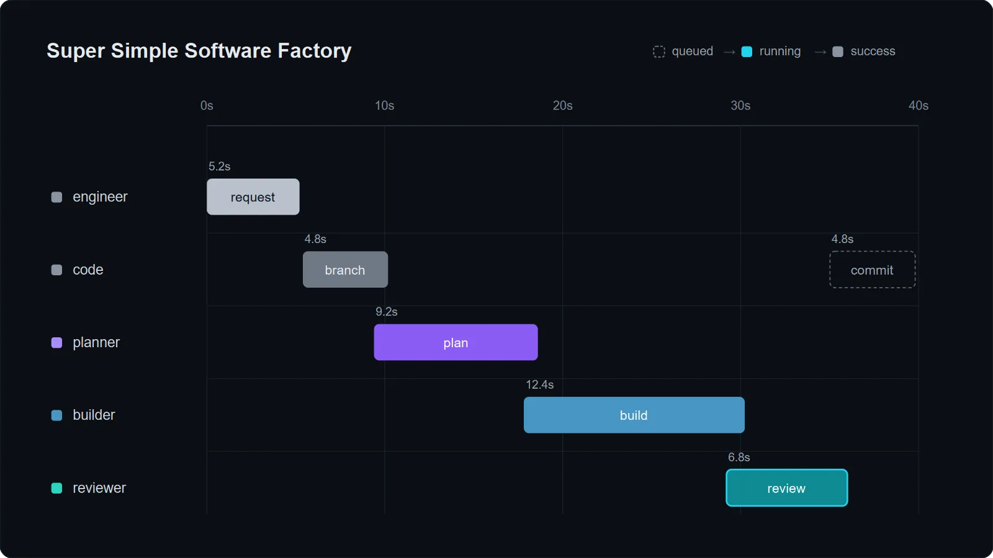Click the 0s axis tick label
993x558 pixels.
(x=207, y=105)
